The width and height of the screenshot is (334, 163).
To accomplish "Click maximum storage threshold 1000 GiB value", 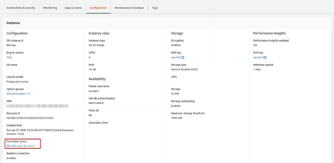I will tap(176, 118).
